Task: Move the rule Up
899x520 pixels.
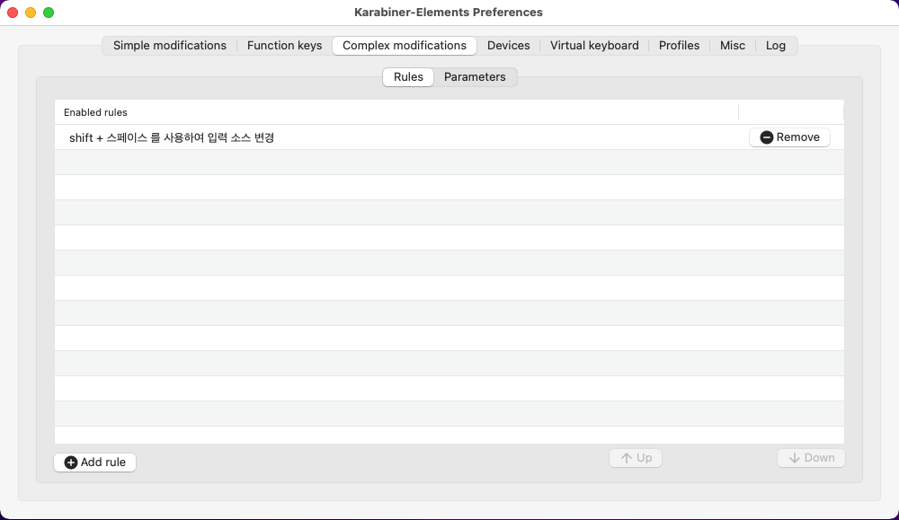Action: (636, 457)
